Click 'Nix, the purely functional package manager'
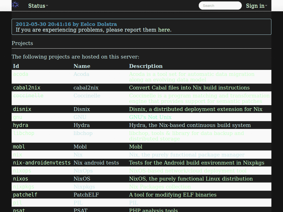Screen dimensions: 283x212 click(187, 155)
